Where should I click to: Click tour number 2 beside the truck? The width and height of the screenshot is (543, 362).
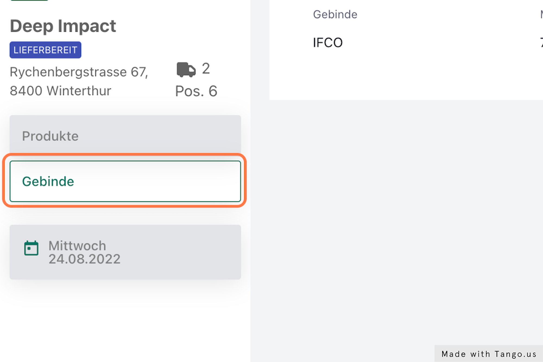point(206,68)
